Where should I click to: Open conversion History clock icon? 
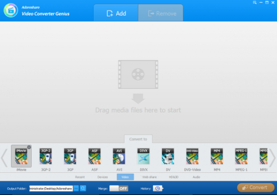(158, 189)
